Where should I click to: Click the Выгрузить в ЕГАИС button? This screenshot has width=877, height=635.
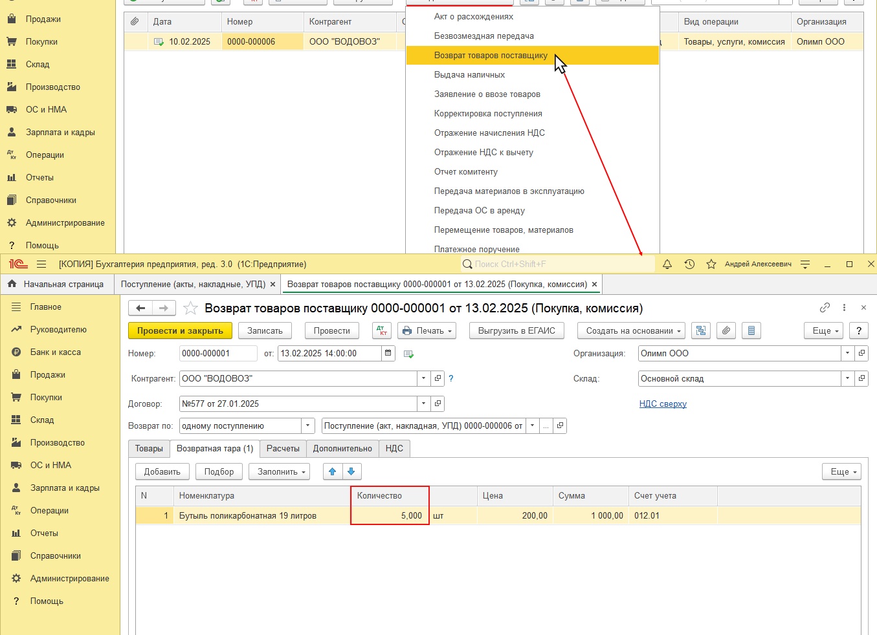point(516,330)
